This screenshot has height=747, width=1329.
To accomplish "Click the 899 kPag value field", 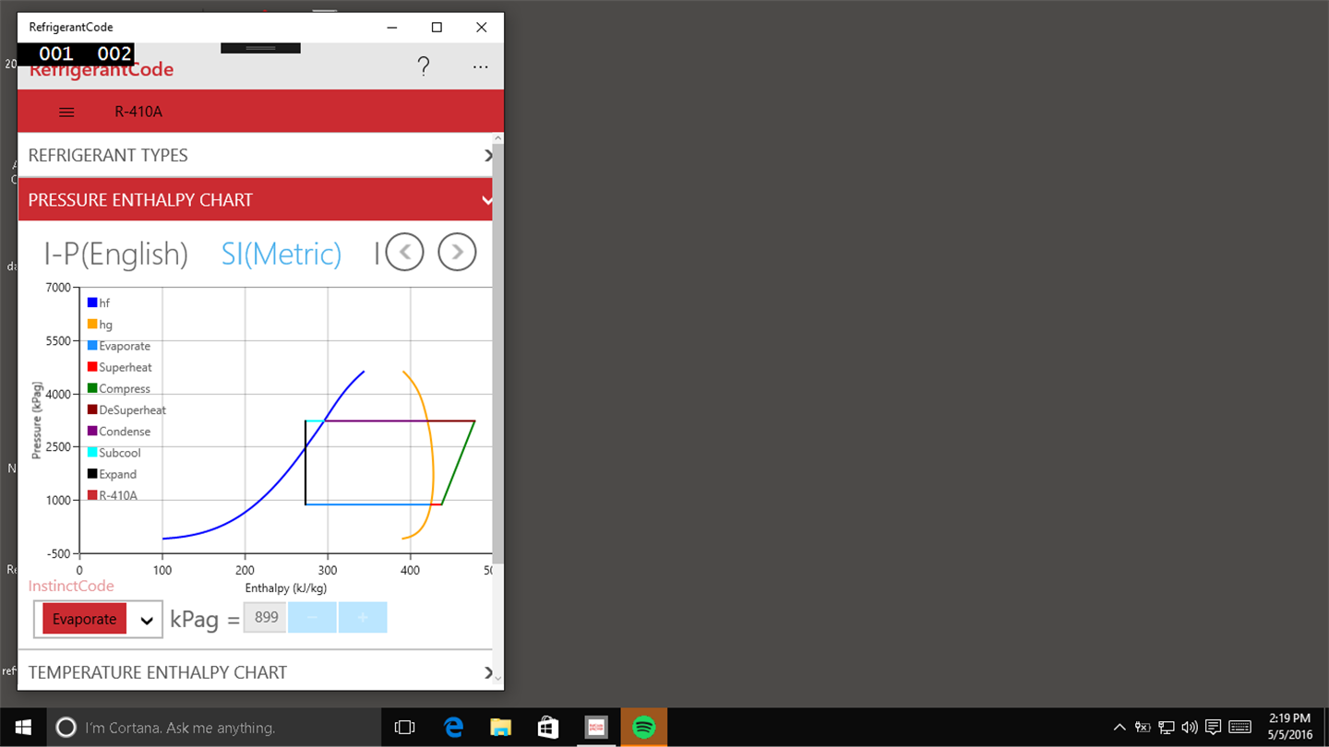I will click(x=266, y=617).
